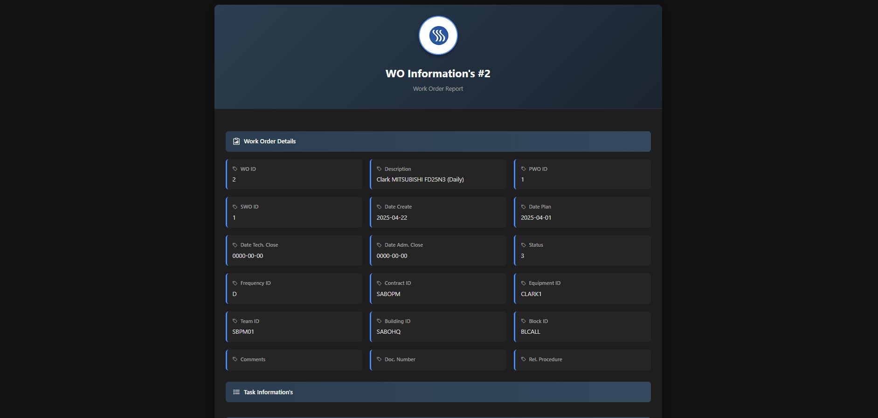The height and width of the screenshot is (418, 878).
Task: Click the tag icon next to Date Adm. Close
Action: click(379, 245)
